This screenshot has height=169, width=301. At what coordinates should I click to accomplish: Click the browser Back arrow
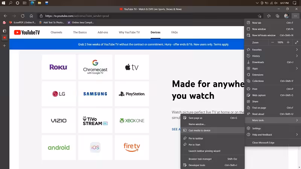(5, 16)
